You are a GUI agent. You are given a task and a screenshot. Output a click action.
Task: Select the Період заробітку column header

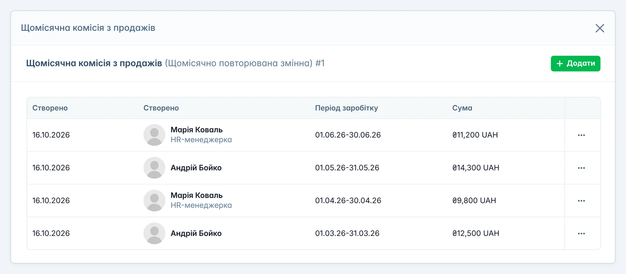pyautogui.click(x=346, y=108)
